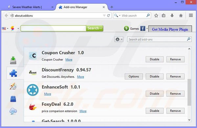The height and width of the screenshot is (128, 197).
Task: Open More link for Coupon Crusher
Action: pos(69,60)
